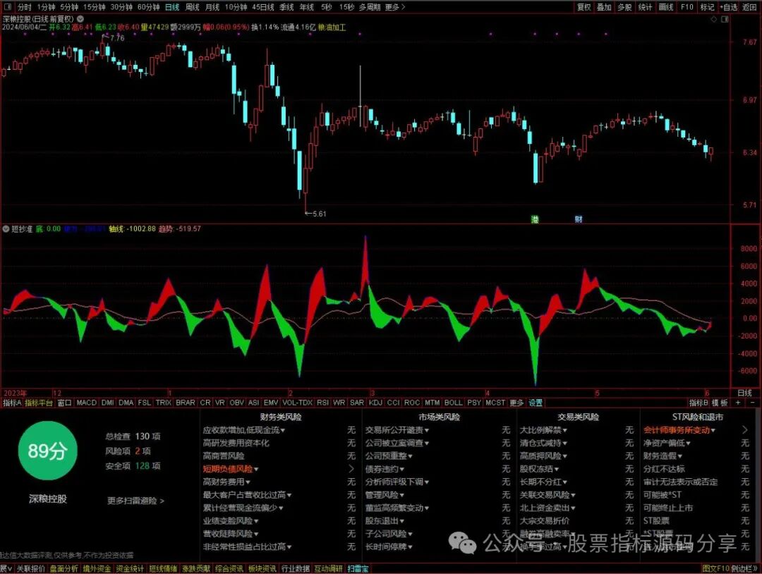This screenshot has height=574, width=762.
Task: Open the dropdown circle beside 深粮控股 title
Action: 80,19
